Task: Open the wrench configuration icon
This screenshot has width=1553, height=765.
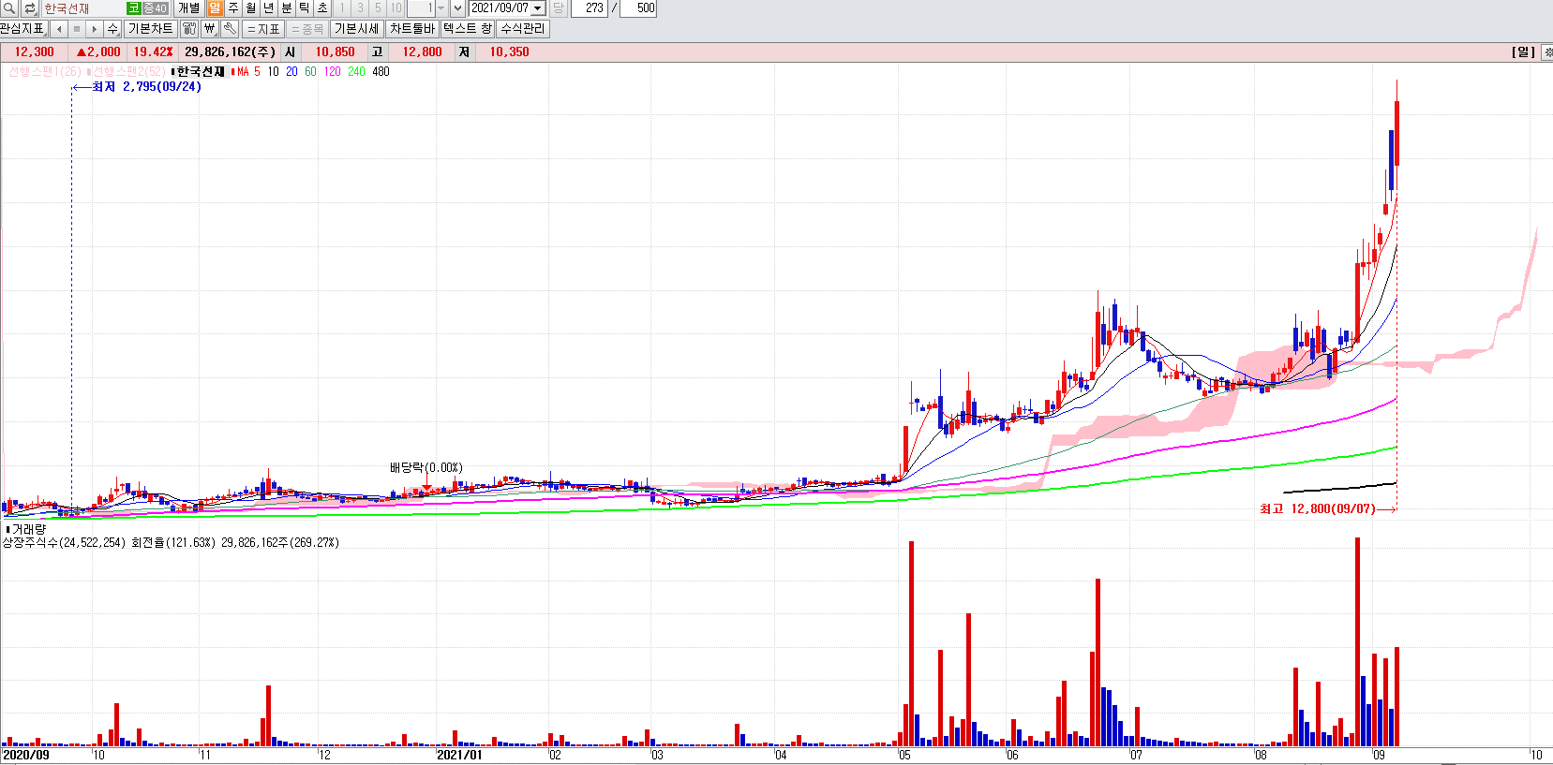Action: point(230,29)
